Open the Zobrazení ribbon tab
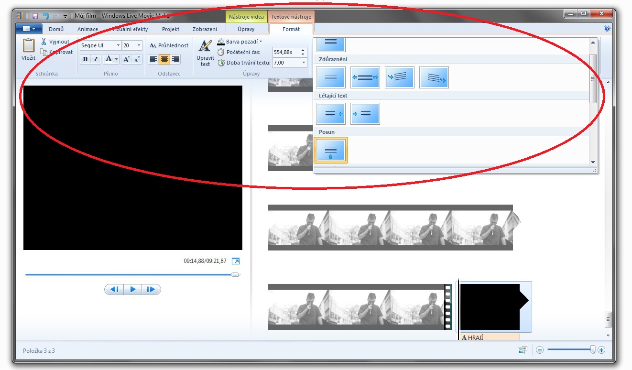Screen dimensions: 632x370 pyautogui.click(x=205, y=29)
